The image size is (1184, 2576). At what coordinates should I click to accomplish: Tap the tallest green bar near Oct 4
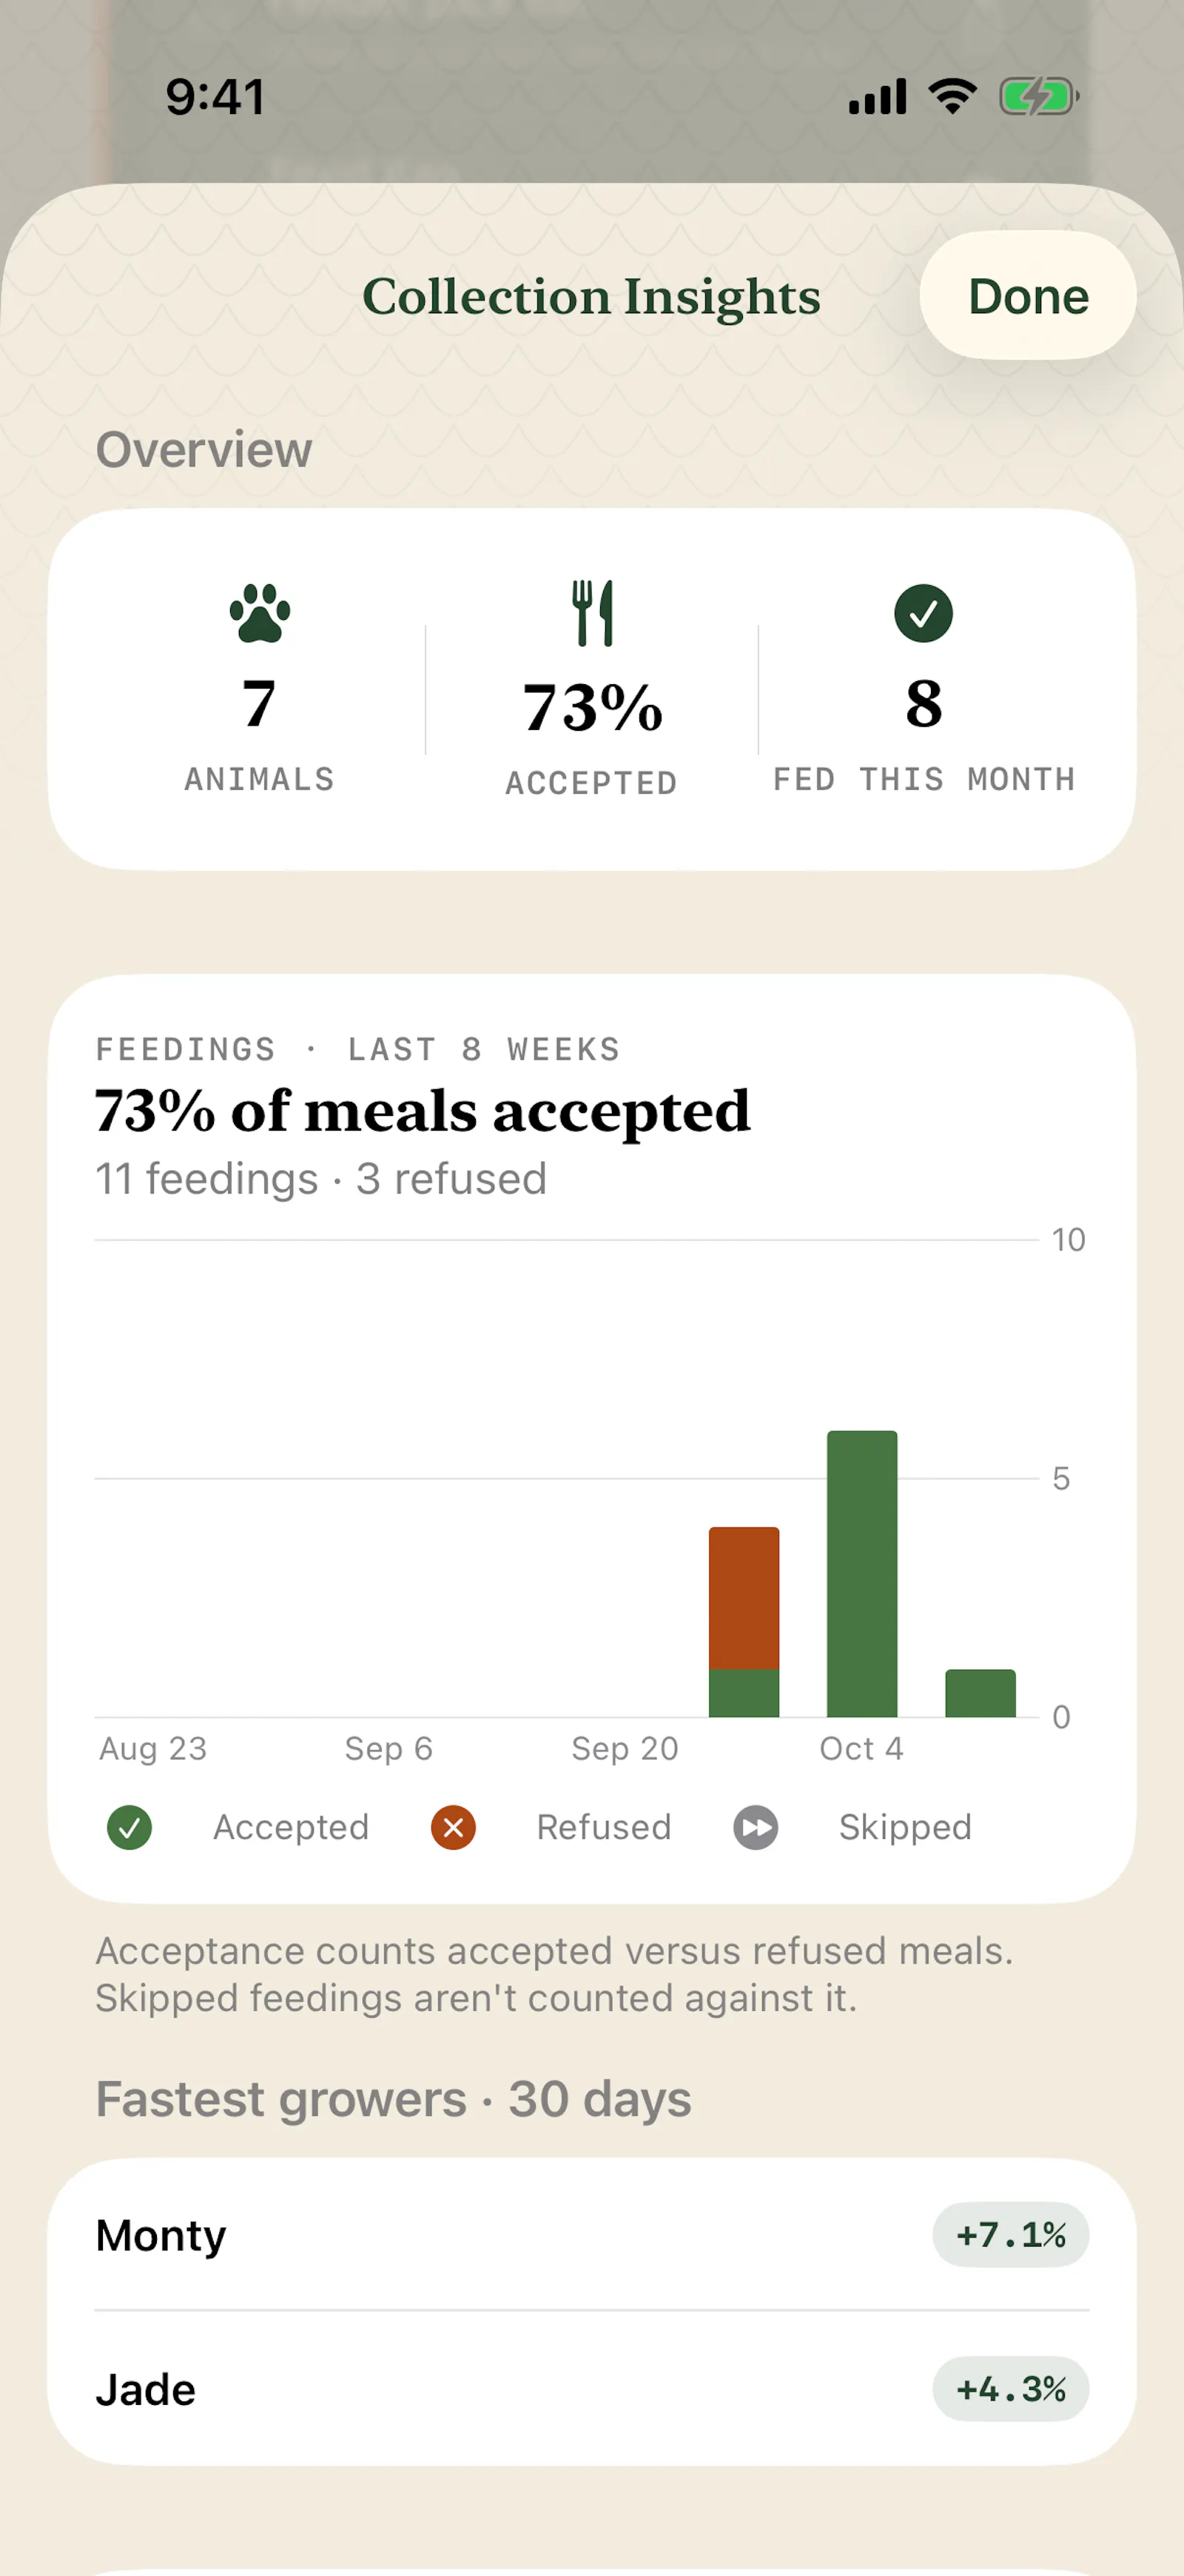[862, 1574]
